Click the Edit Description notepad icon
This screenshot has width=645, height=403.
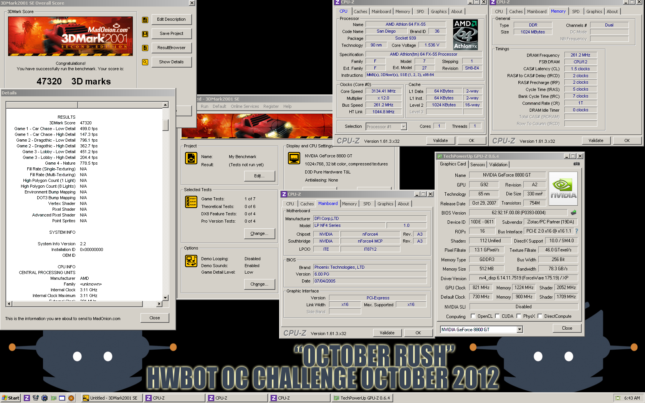tap(145, 20)
